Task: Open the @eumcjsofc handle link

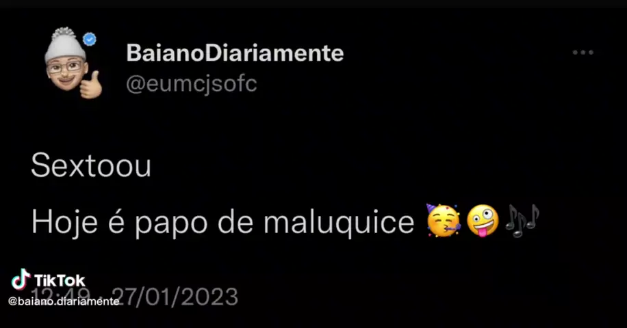Action: [192, 84]
